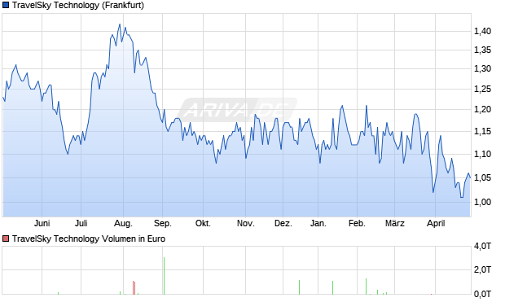Click the 1,20 price axis value
505x302 pixels.
(x=482, y=109)
